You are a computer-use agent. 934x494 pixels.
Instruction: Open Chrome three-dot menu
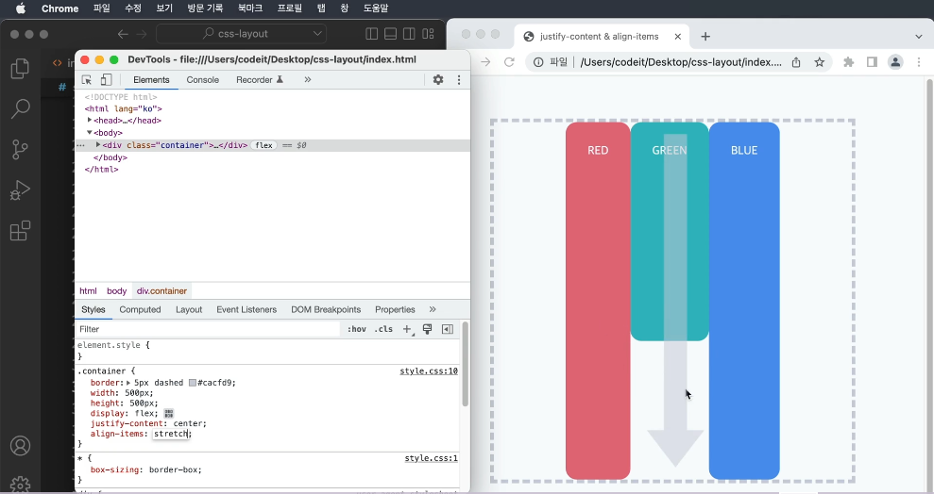pos(919,62)
